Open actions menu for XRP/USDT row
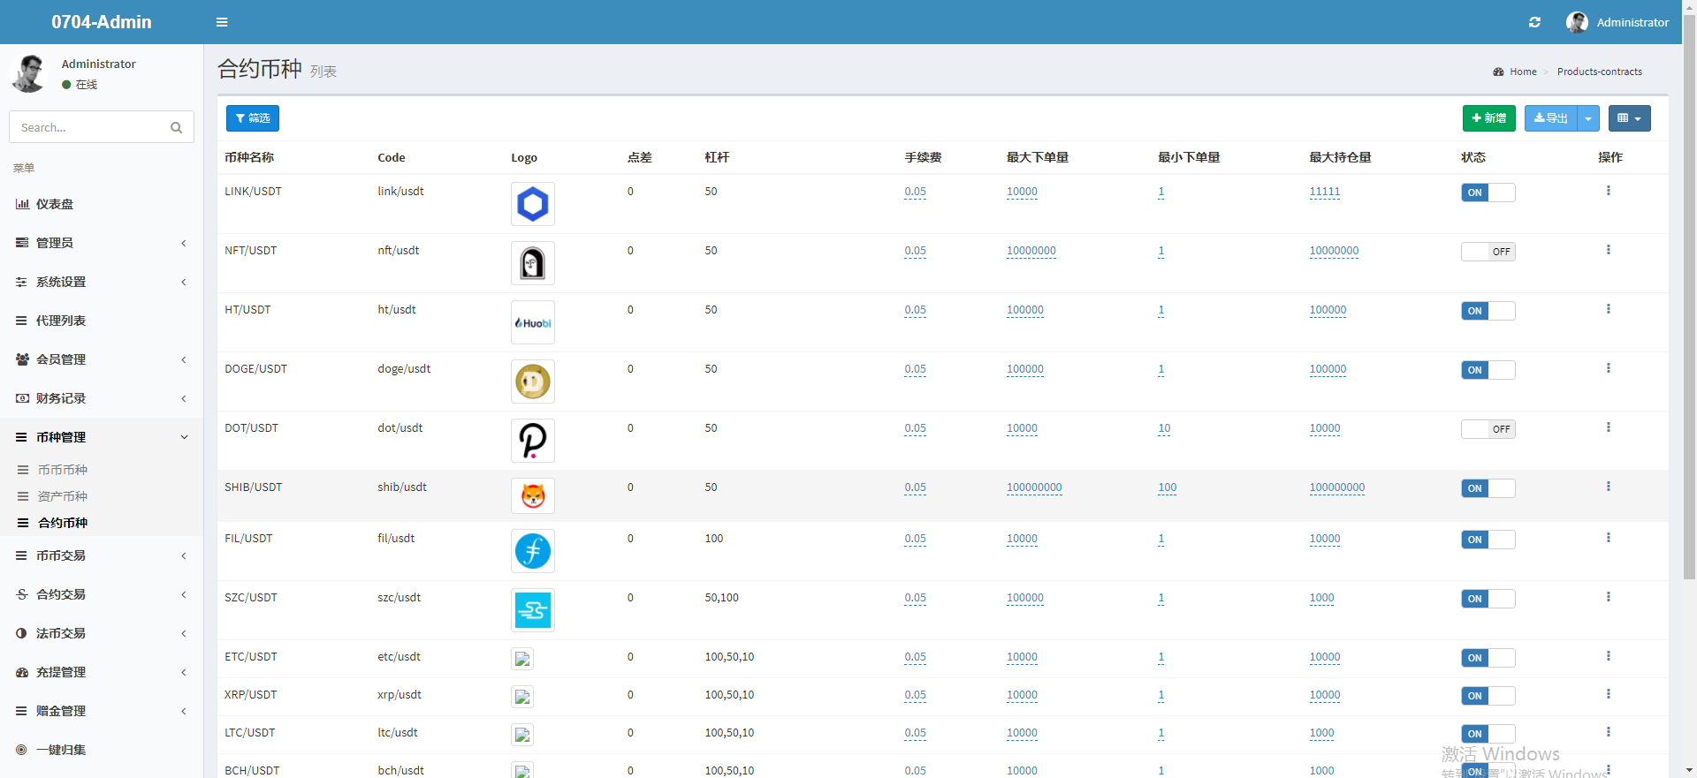The height and width of the screenshot is (778, 1697). point(1608,694)
